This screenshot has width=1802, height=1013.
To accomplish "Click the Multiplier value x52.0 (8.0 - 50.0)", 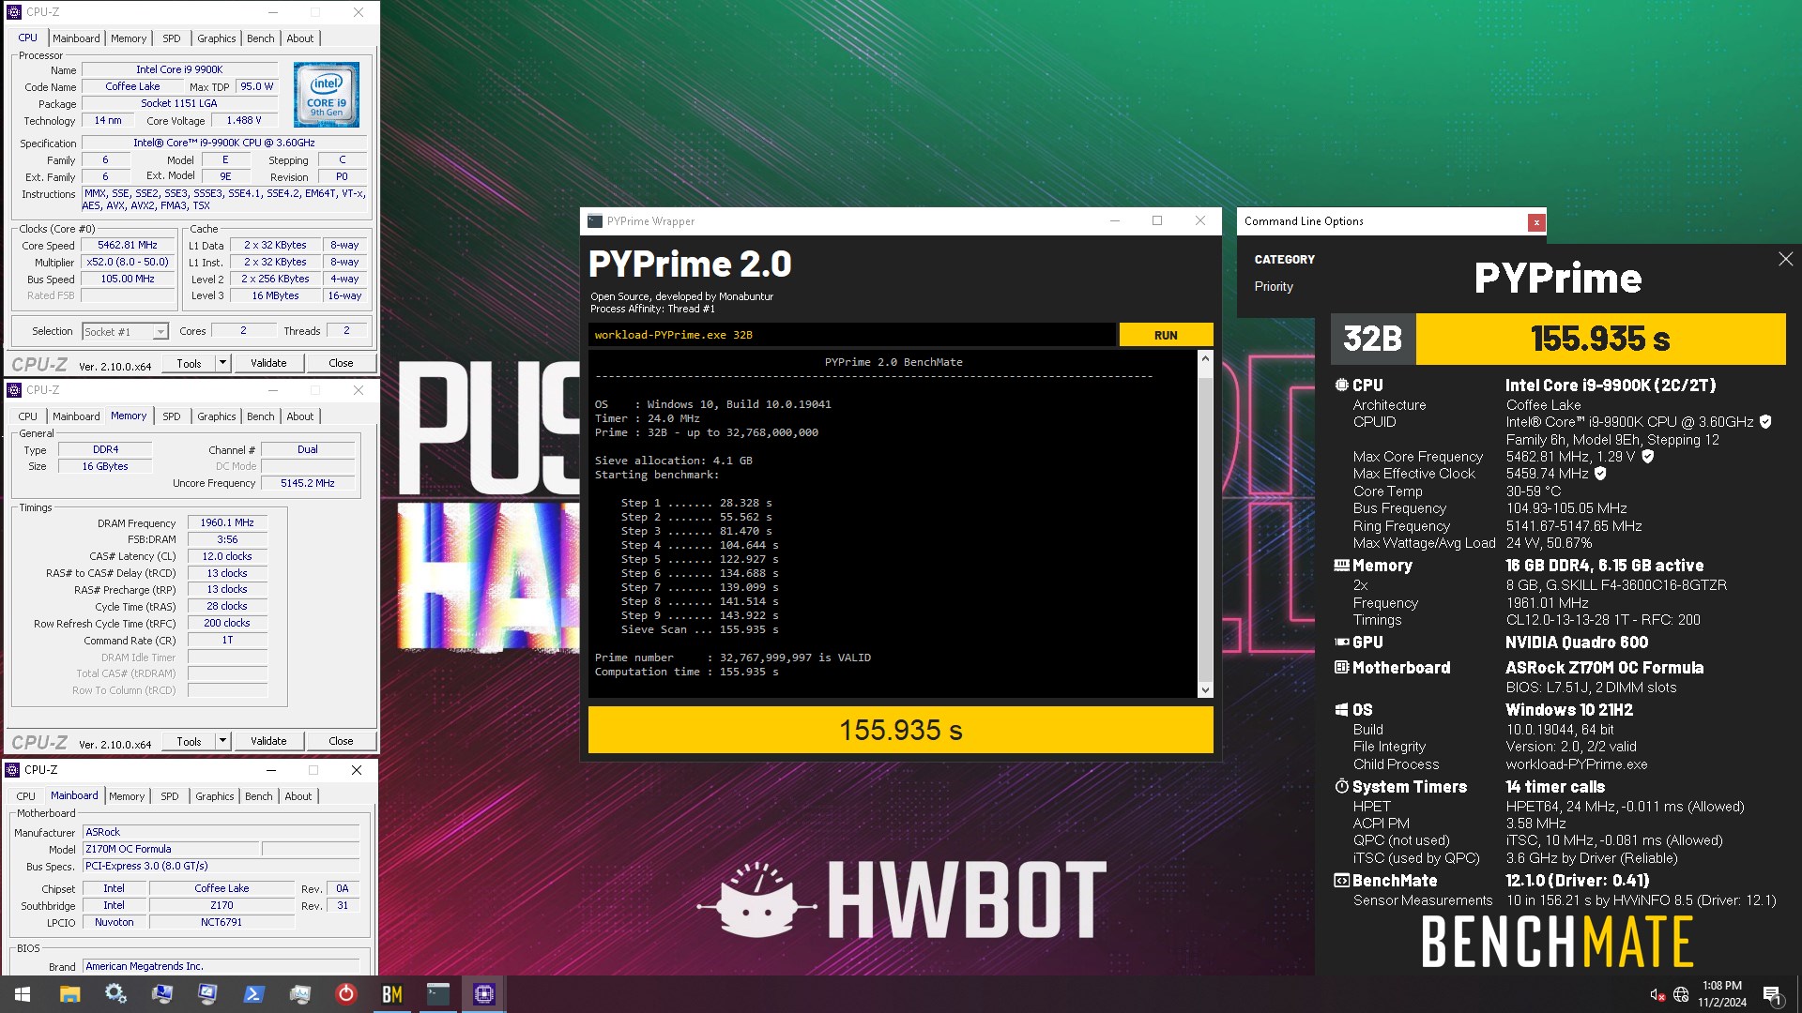I will [x=128, y=263].
